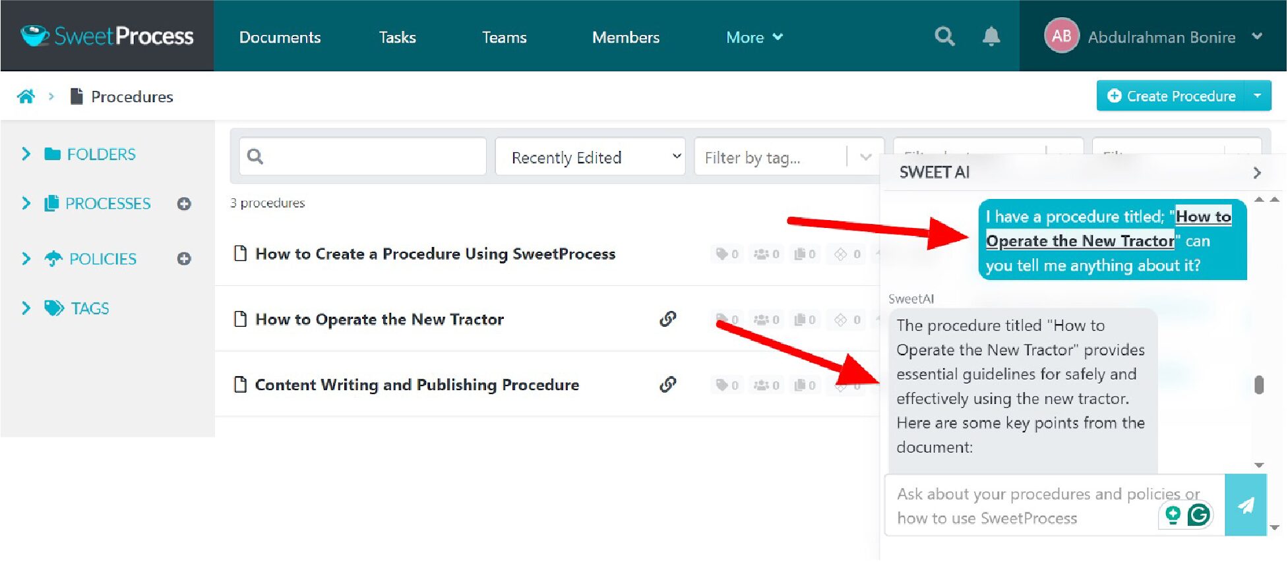
Task: Focus the Sweet AI question input box
Action: 1055,505
